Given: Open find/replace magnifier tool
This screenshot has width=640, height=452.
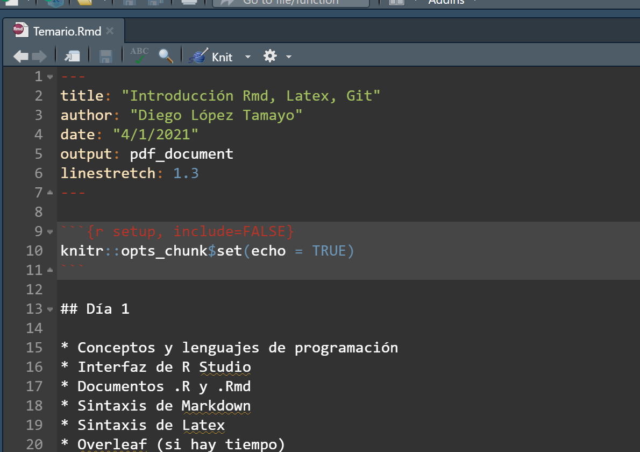Looking at the screenshot, I should 166,56.
